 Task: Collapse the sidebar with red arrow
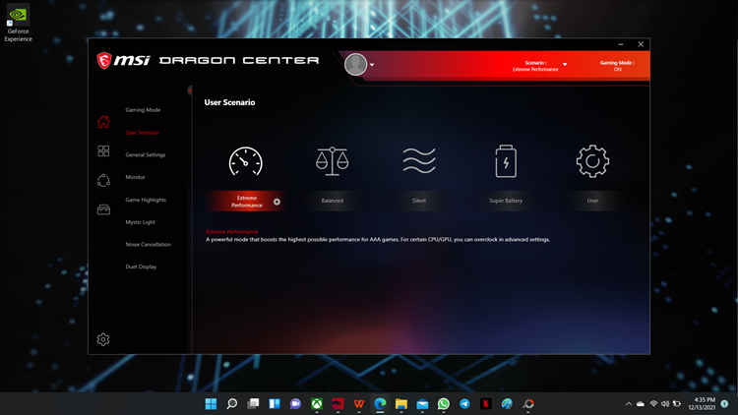(x=190, y=89)
